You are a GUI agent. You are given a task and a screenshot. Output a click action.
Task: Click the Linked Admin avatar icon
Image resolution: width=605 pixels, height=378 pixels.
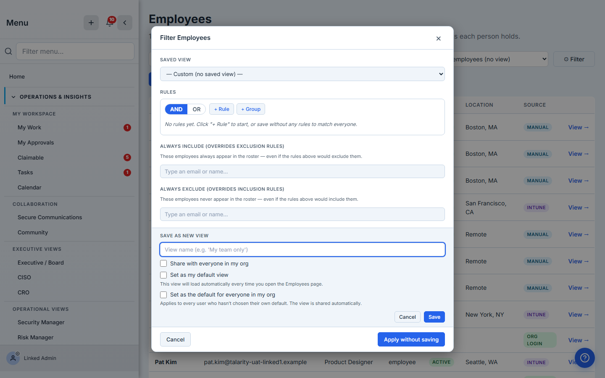click(13, 358)
